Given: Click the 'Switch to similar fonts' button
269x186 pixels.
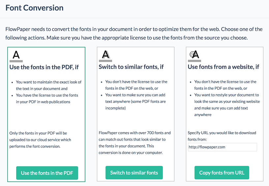Looking at the screenshot, I should tap(134, 172).
